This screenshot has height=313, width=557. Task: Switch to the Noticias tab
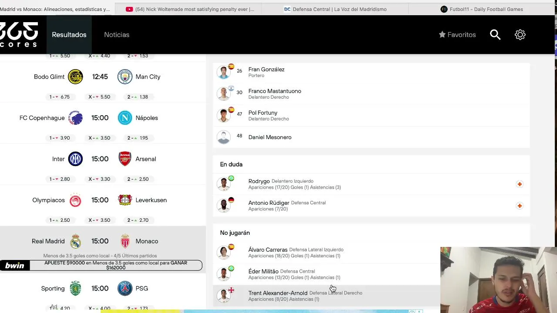point(117,35)
